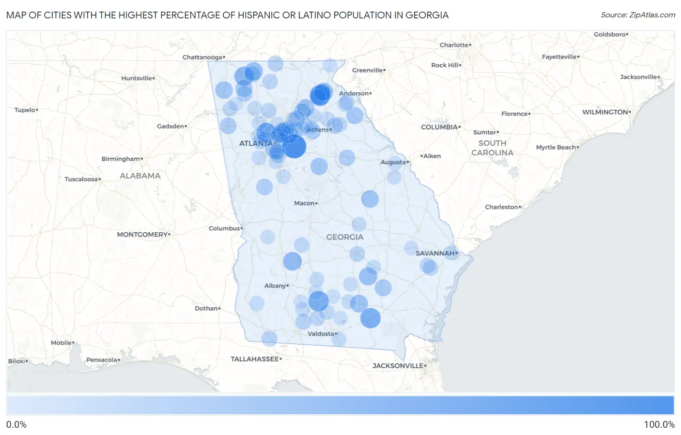The image size is (681, 435).
Task: Click the Valdosta city label
Action: (x=321, y=334)
